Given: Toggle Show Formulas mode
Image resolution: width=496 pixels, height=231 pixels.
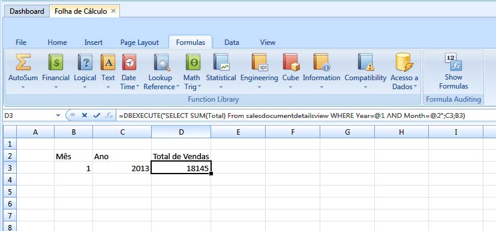Looking at the screenshot, I should (x=453, y=71).
